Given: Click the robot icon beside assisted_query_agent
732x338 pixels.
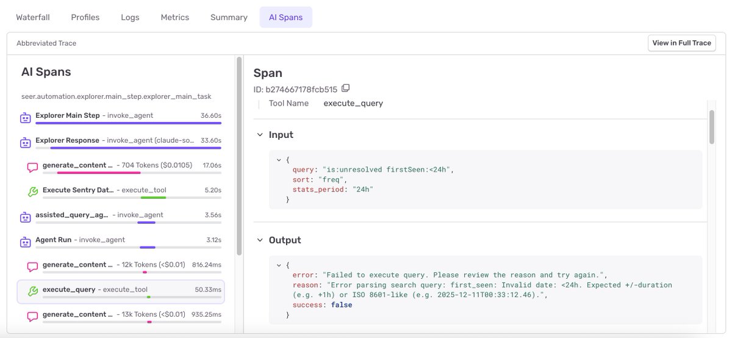Looking at the screenshot, I should pyautogui.click(x=26, y=217).
